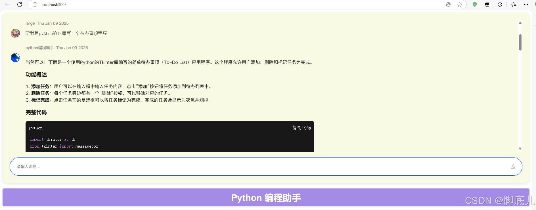Click the code line from tkinter import messagebox
The image size is (536, 210).
(x=64, y=146)
